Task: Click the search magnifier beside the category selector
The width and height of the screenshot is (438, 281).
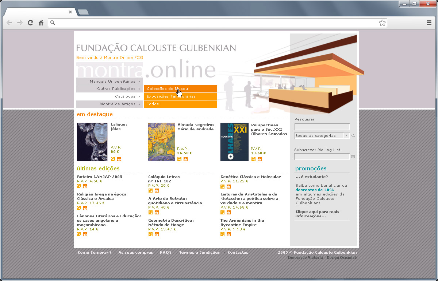Action: [353, 135]
